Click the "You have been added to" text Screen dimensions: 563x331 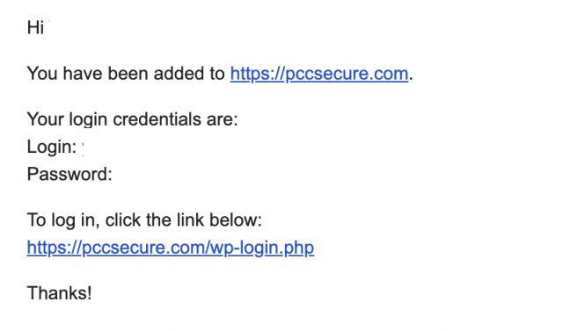(x=126, y=74)
